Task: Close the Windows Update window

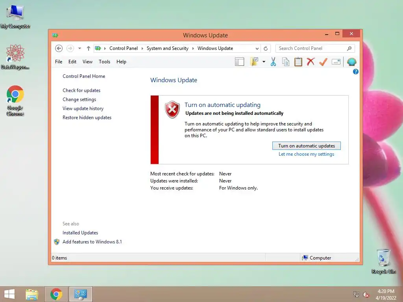Action: 351,34
